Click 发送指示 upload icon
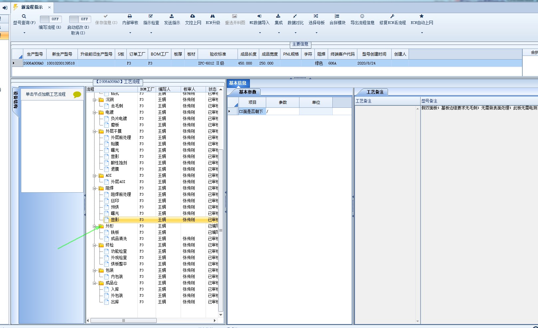This screenshot has height=328, width=538. click(x=172, y=16)
